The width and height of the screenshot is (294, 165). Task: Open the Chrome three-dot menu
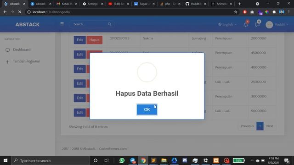[289, 12]
